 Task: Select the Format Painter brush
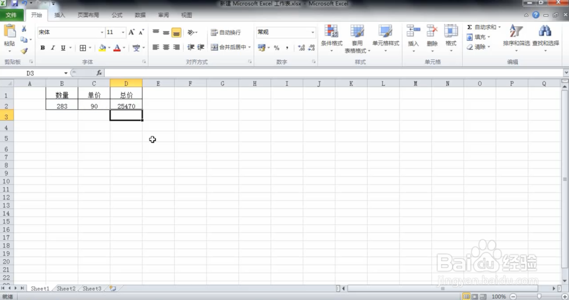(24, 51)
